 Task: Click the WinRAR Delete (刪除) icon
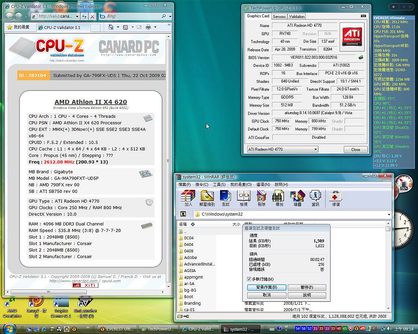pos(262,198)
